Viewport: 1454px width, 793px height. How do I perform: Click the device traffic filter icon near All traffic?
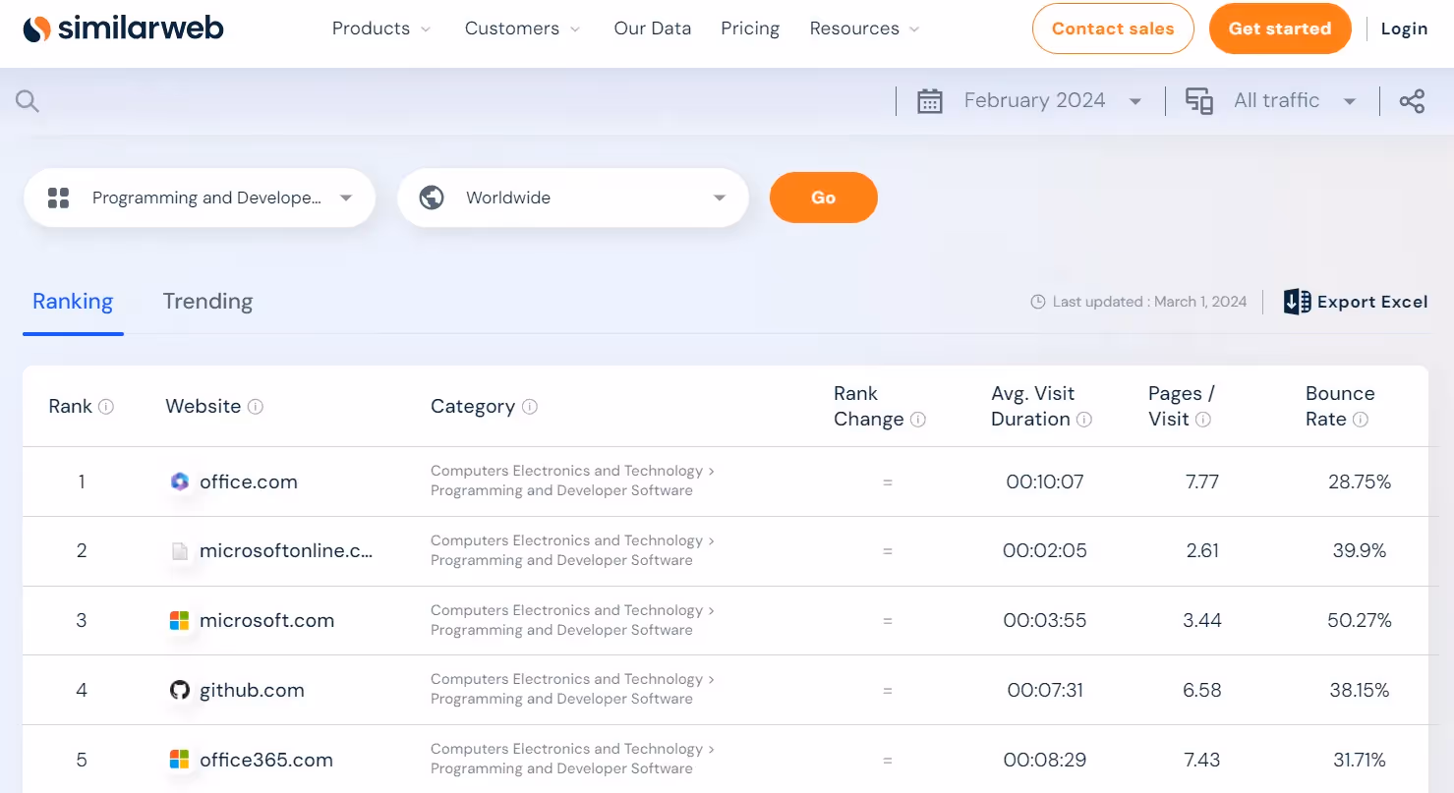[1199, 100]
